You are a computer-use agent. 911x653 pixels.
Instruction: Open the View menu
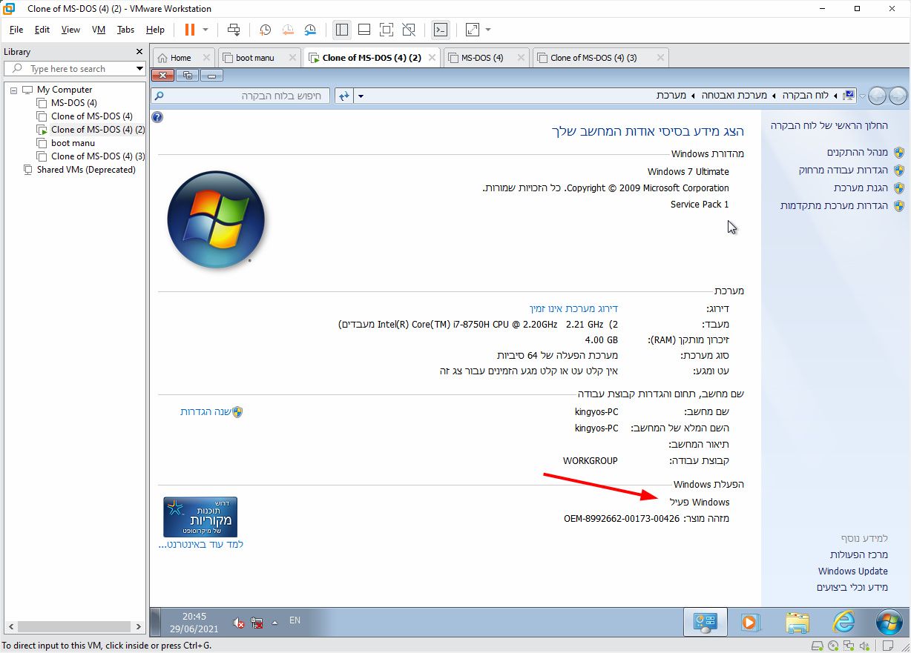click(70, 30)
